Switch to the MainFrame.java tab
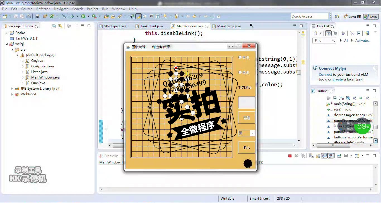This screenshot has height=203, width=381. click(226, 26)
